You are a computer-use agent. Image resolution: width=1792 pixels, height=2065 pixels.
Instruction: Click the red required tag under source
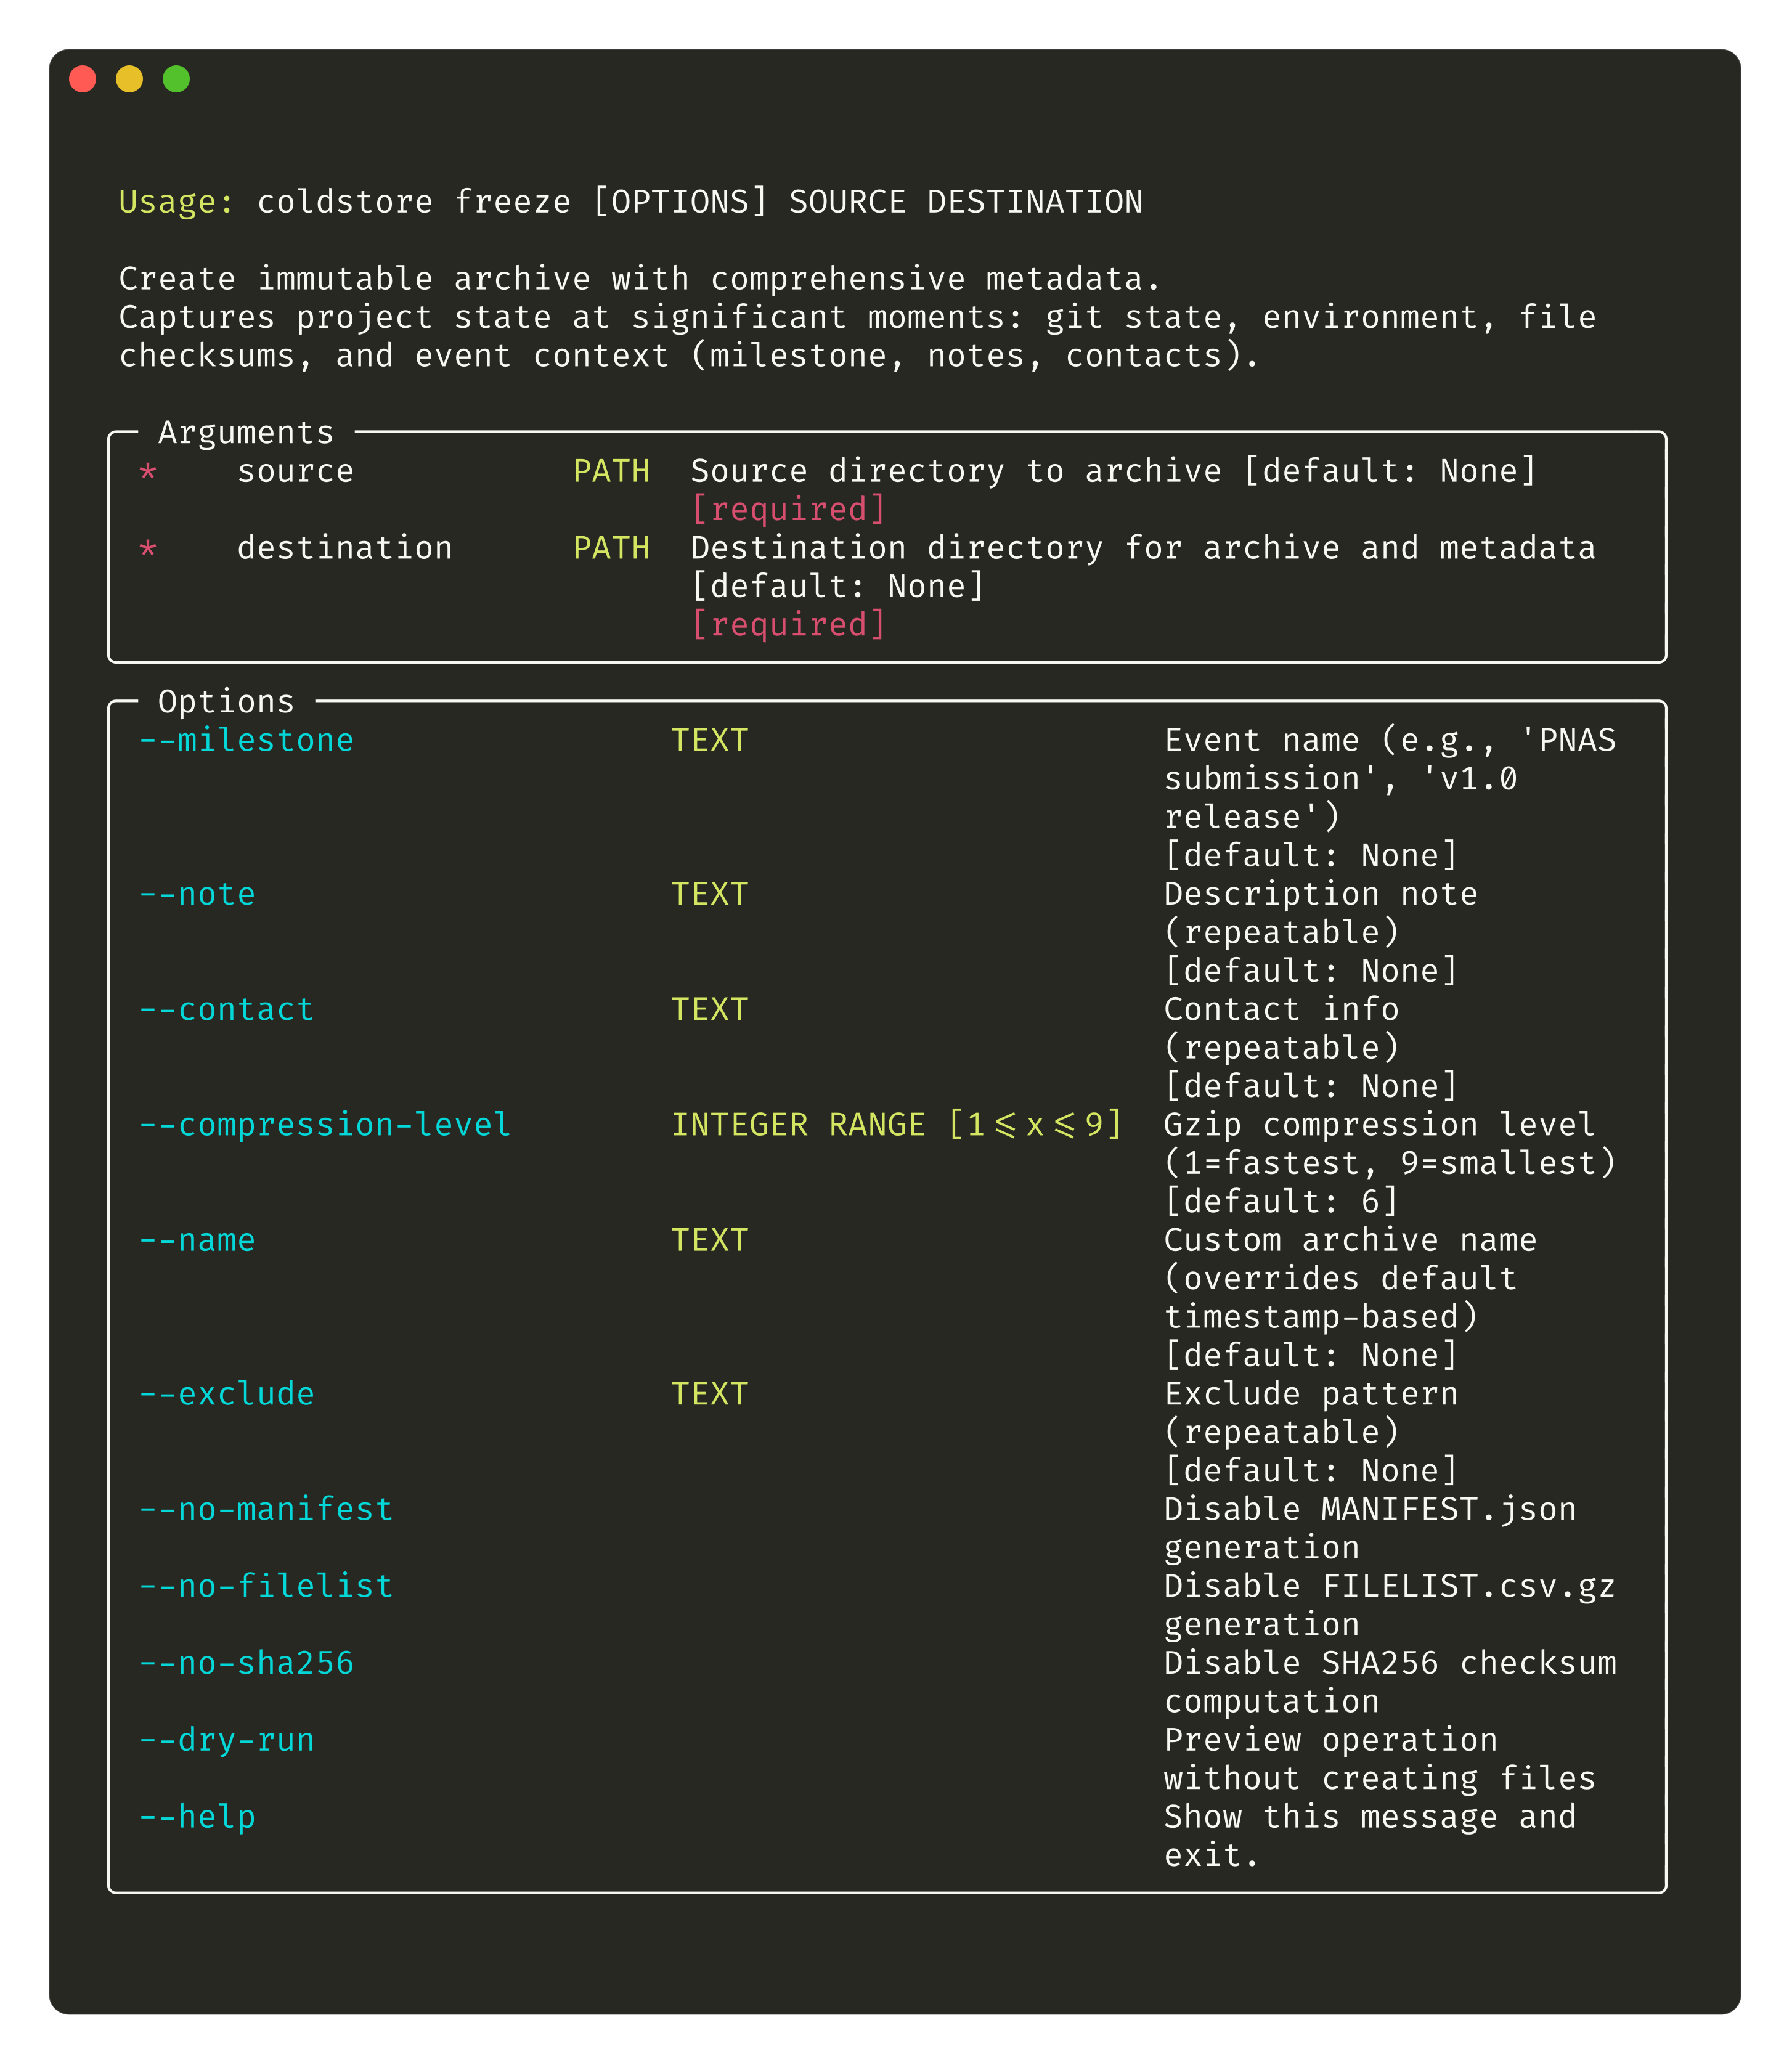click(787, 508)
